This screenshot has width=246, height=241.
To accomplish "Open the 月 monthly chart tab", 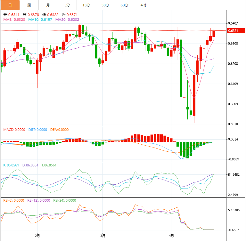I will tap(48, 5).
